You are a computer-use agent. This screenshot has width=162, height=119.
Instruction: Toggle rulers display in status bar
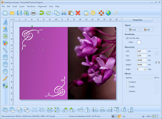coord(119,116)
